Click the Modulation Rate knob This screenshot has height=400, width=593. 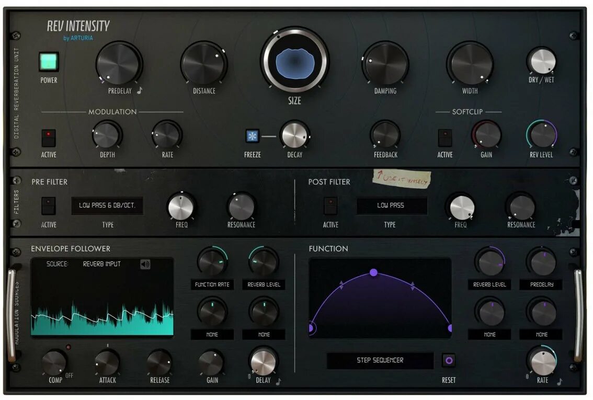click(x=167, y=135)
